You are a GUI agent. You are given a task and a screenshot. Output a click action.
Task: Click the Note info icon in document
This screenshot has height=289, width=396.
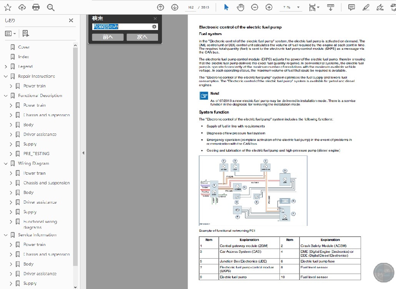coord(204,95)
